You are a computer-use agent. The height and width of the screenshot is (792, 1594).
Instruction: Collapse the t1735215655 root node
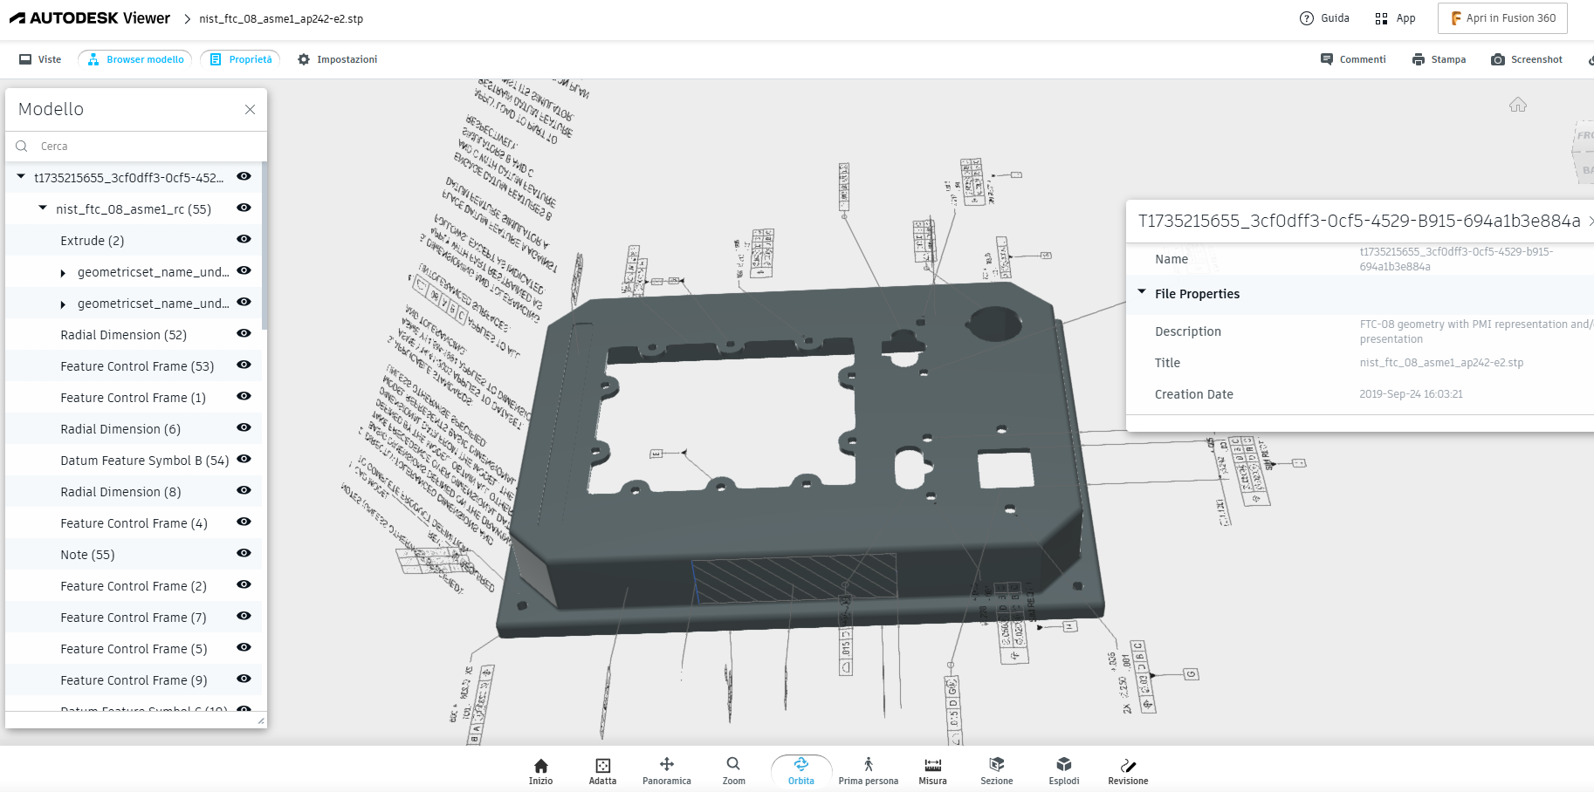click(21, 176)
